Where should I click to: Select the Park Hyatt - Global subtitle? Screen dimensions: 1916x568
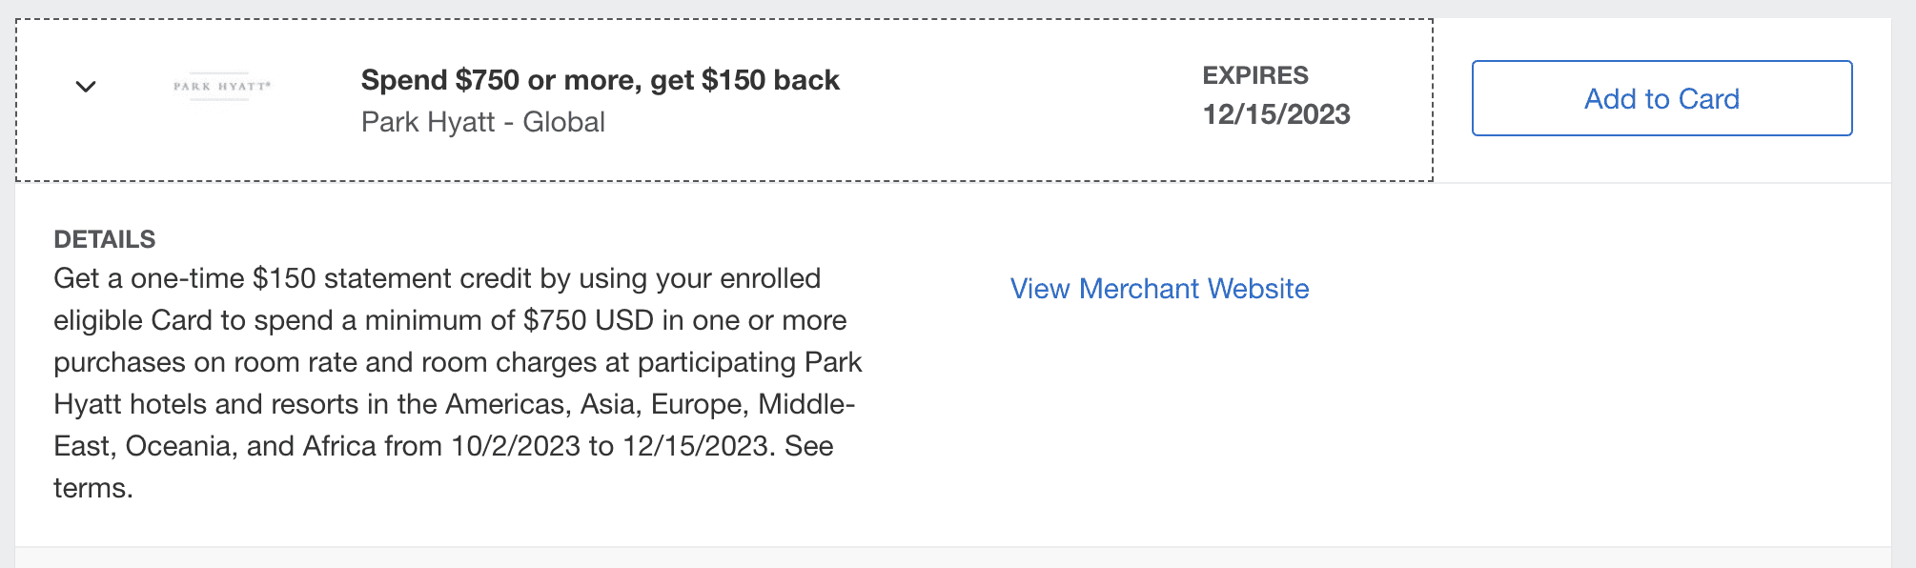(x=482, y=121)
